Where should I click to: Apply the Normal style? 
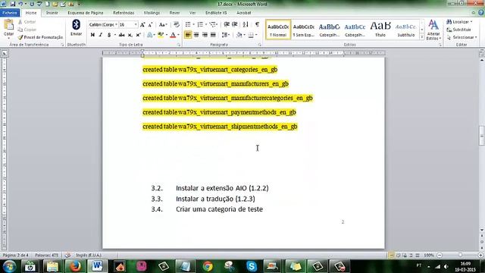278,30
